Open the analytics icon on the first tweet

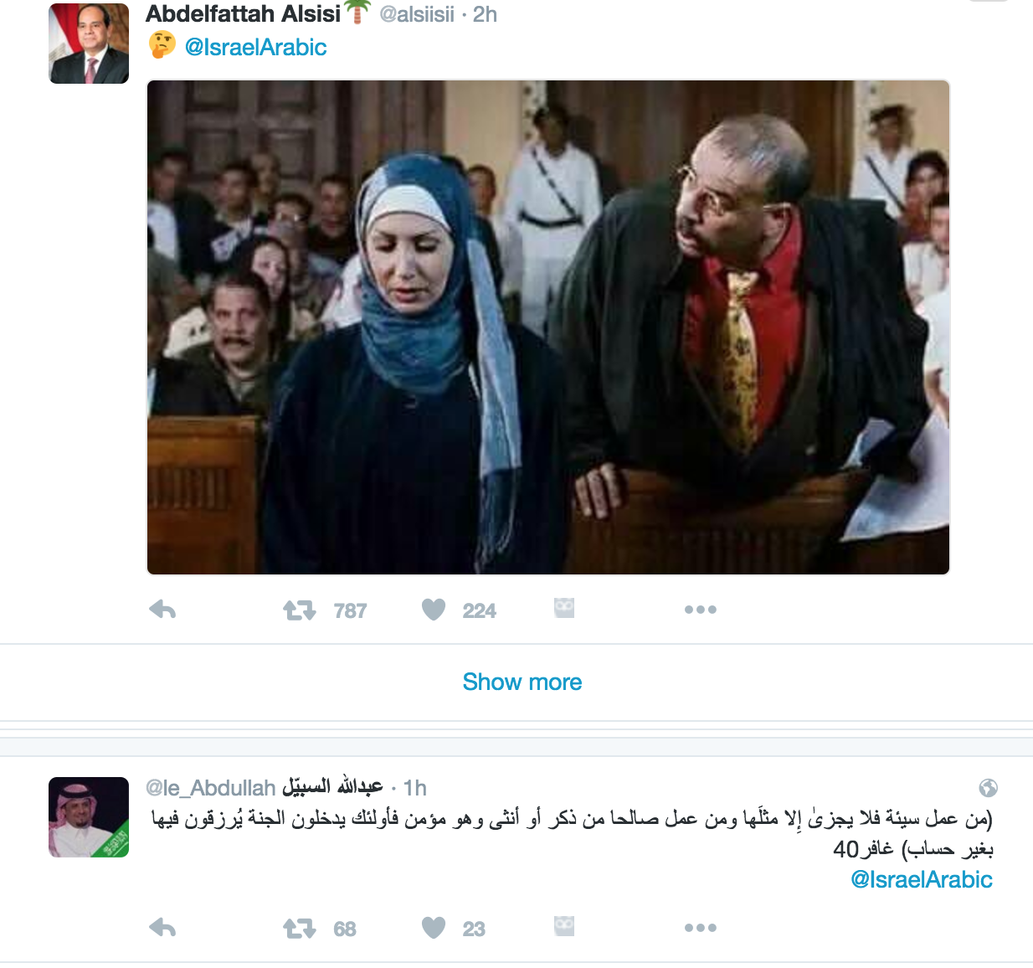pos(564,608)
